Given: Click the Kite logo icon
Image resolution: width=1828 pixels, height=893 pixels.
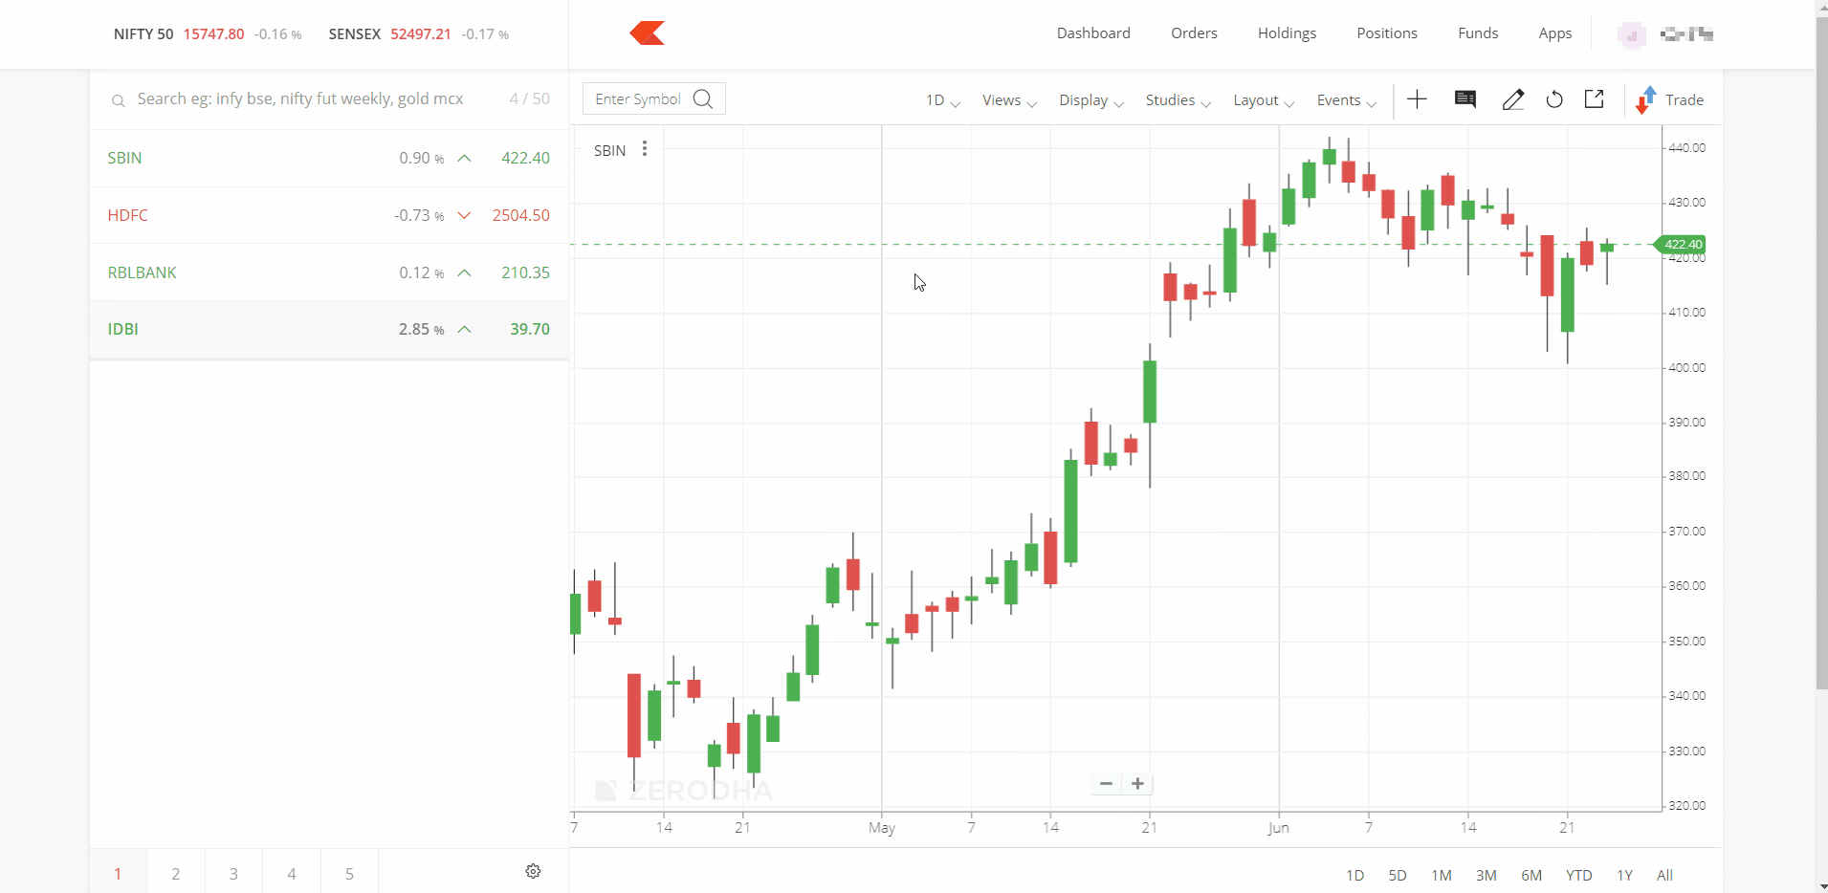Looking at the screenshot, I should (648, 33).
